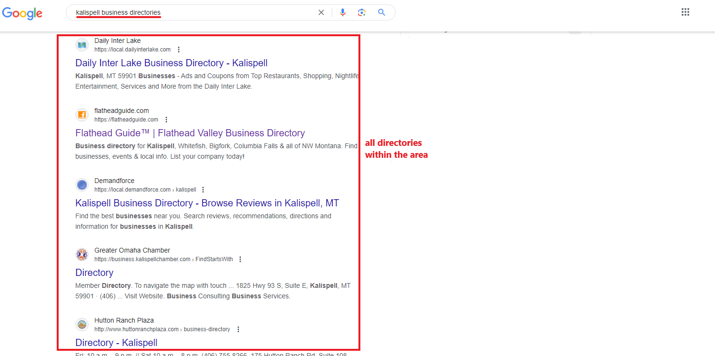The height and width of the screenshot is (356, 715).
Task: Click the flatheadguide.com site name
Action: [122, 111]
